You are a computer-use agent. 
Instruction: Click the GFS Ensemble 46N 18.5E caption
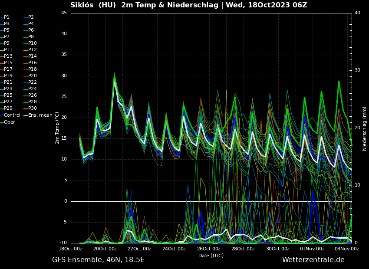(98, 260)
